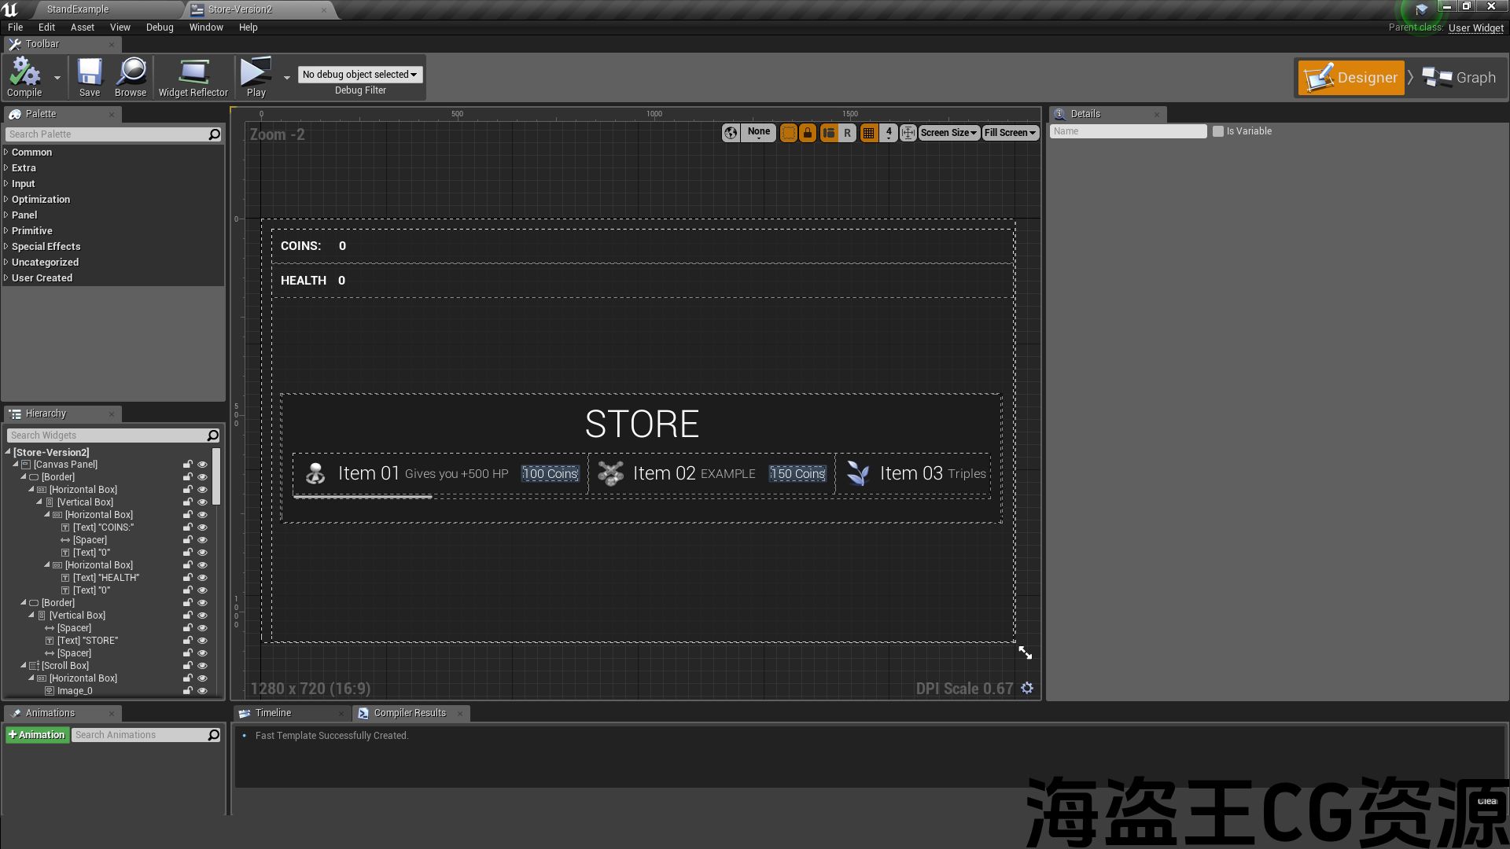Click the localization globe icon
Image resolution: width=1510 pixels, height=849 pixels.
[x=731, y=133]
